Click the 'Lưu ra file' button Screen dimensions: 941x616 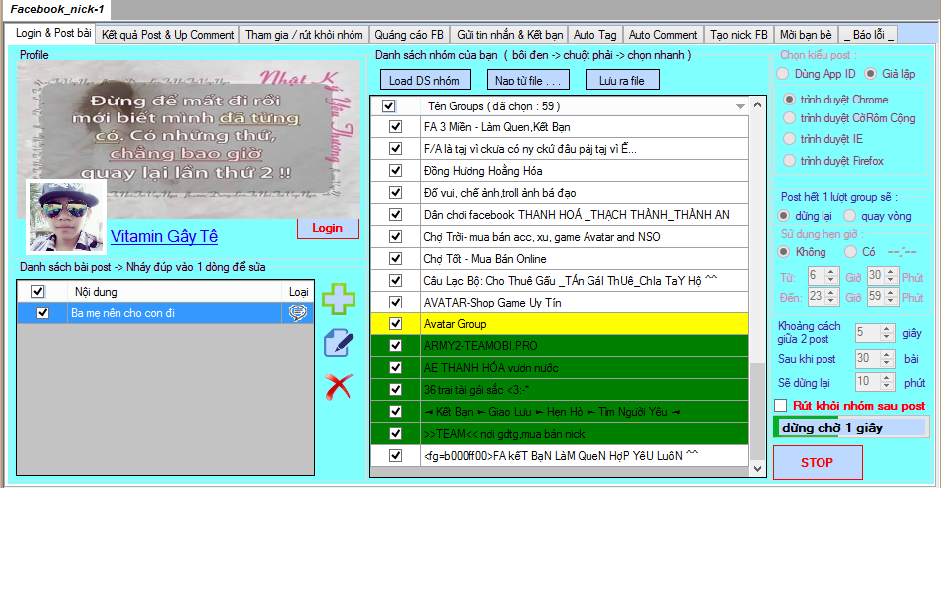622,80
